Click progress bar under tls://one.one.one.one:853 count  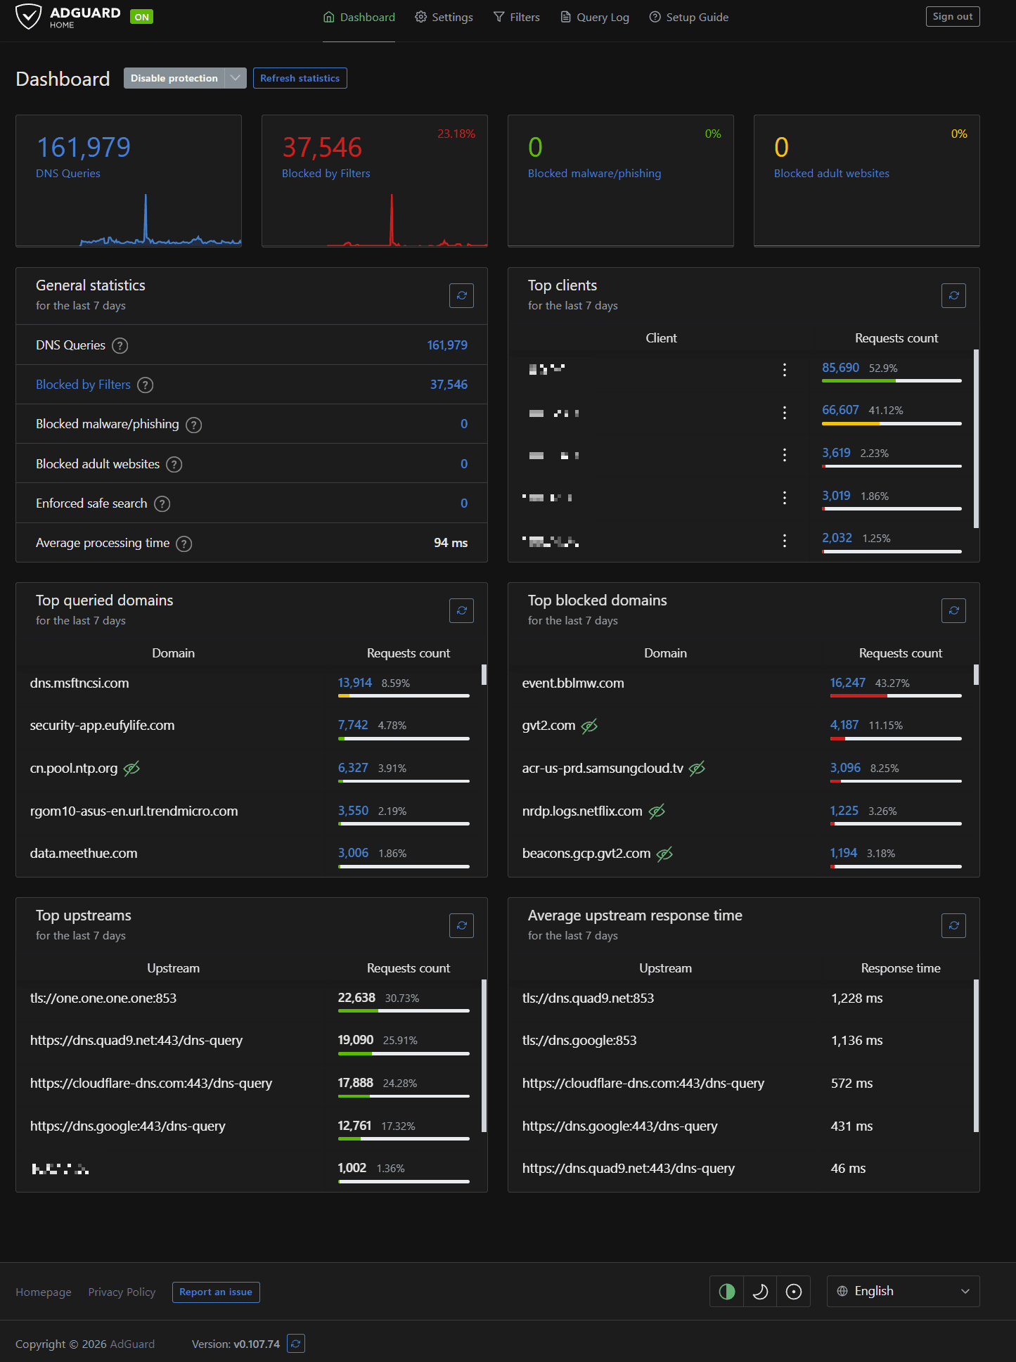(404, 1010)
